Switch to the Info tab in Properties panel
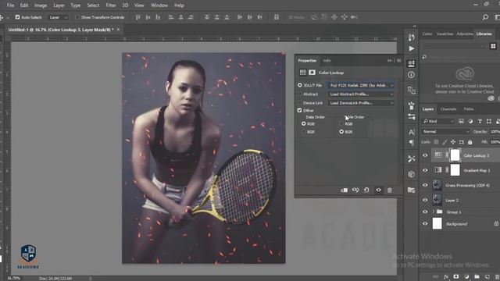Viewport: 500px width, 281px height. point(327,61)
